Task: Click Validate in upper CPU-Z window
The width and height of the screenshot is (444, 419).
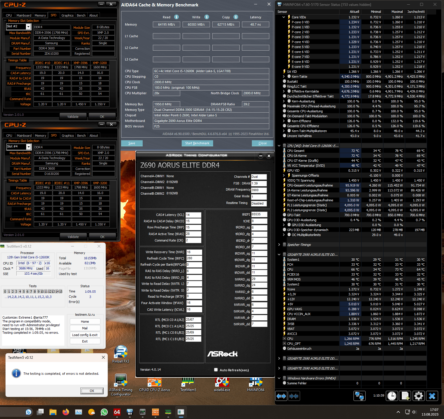Action: pyautogui.click(x=73, y=117)
